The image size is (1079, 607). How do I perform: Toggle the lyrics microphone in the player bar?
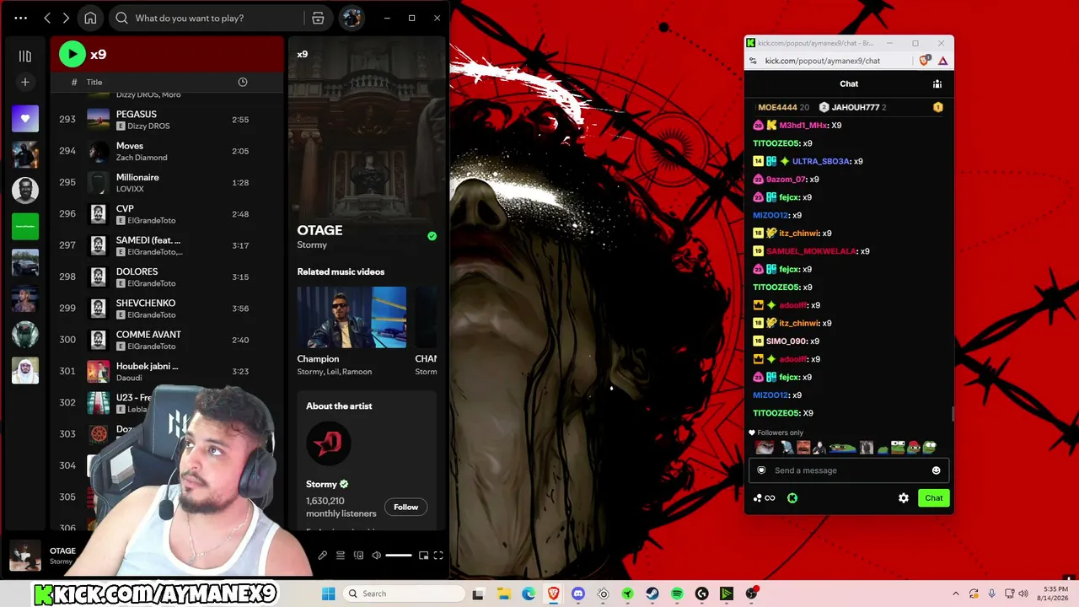click(x=322, y=556)
